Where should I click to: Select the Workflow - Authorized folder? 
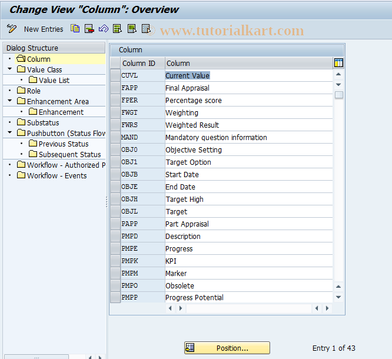[x=61, y=165]
